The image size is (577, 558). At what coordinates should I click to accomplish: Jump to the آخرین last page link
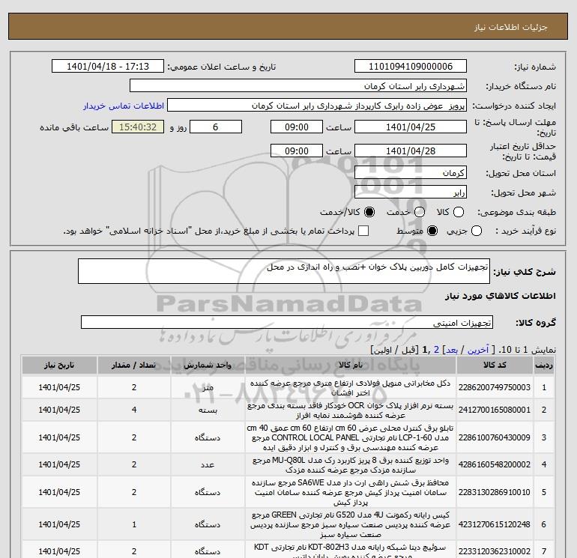point(478,350)
